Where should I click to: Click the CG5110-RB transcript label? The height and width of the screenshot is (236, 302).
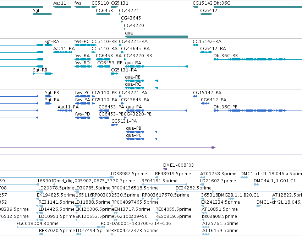[x=104, y=42]
